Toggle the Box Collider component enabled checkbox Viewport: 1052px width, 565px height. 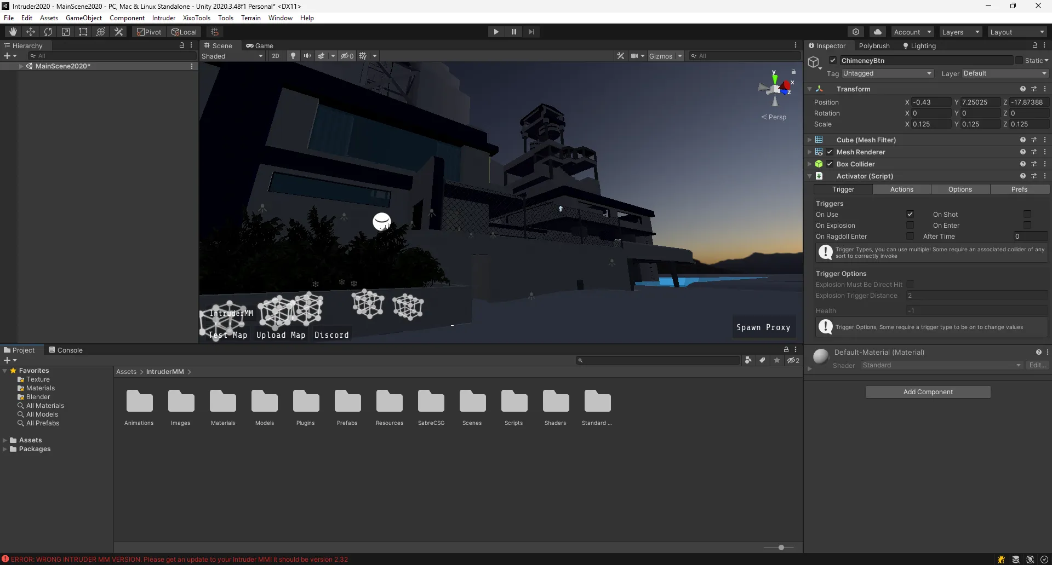[830, 164]
